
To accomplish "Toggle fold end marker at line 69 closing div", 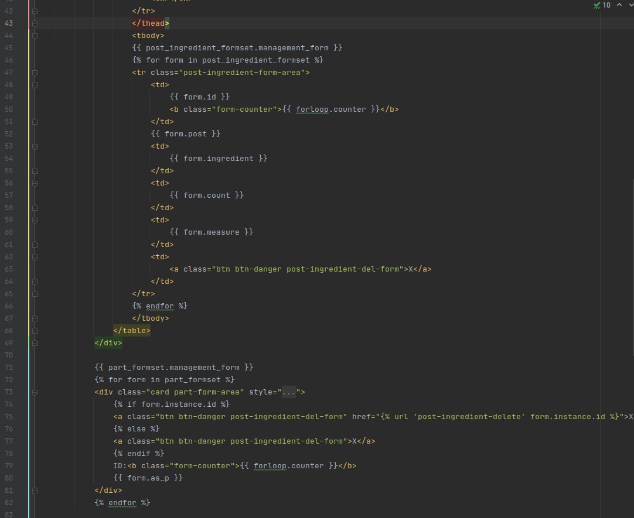I will pos(35,343).
